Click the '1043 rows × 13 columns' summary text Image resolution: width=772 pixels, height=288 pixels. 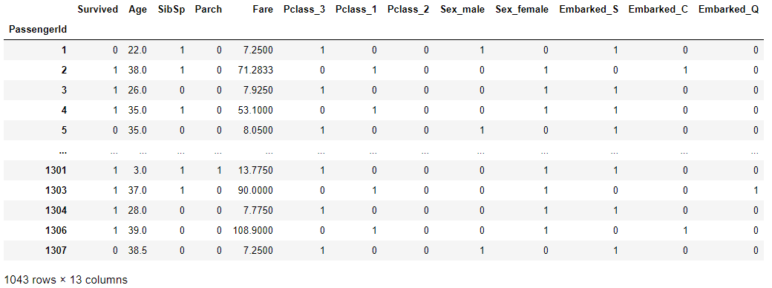66,280
